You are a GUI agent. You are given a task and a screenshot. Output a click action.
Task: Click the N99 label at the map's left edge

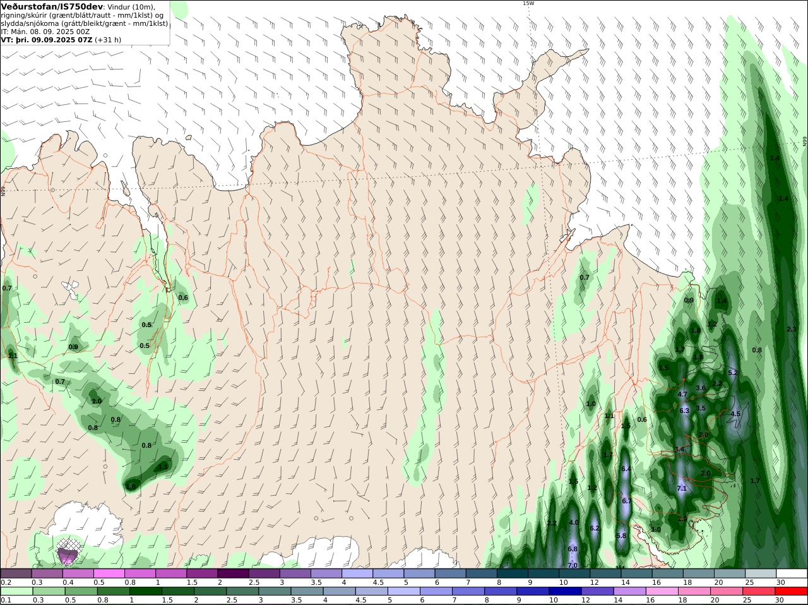3,190
